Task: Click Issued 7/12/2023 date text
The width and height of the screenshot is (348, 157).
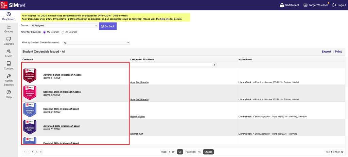Action: 52,129
